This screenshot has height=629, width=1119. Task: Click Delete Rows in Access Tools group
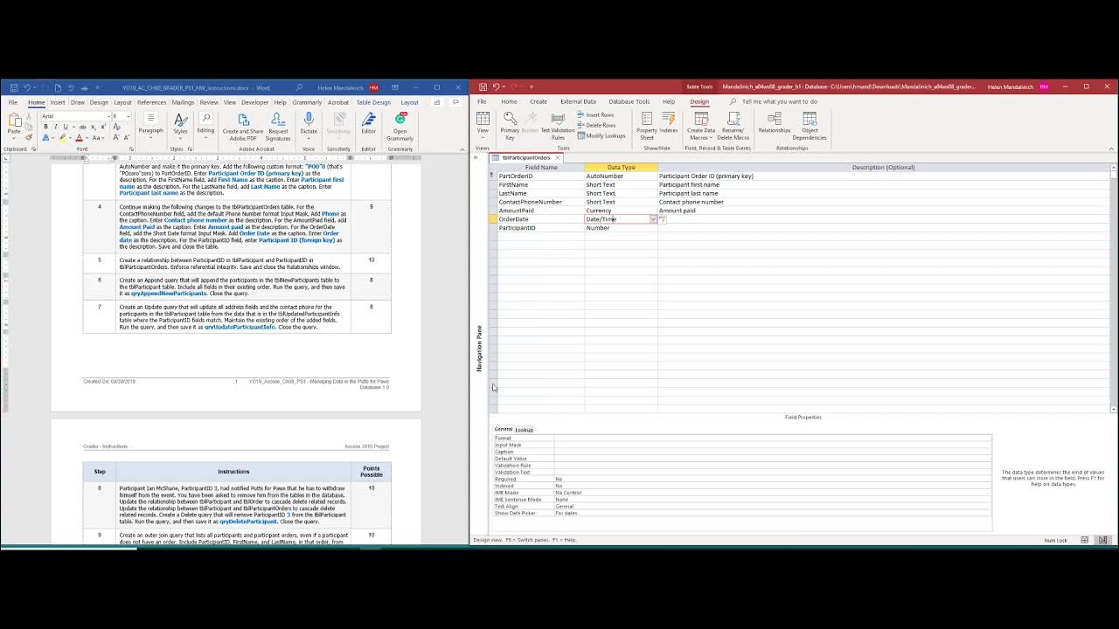pos(596,126)
